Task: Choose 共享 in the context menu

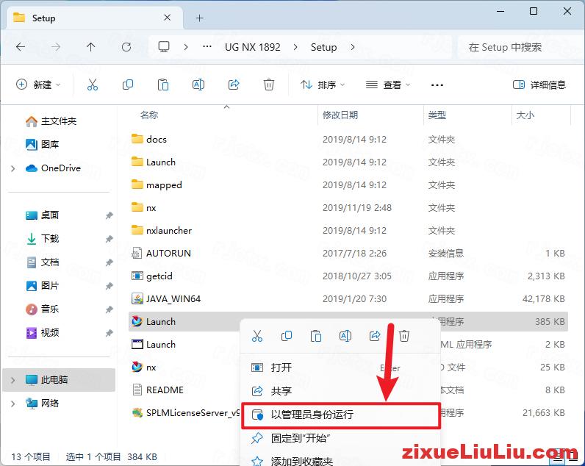Action: (340, 391)
